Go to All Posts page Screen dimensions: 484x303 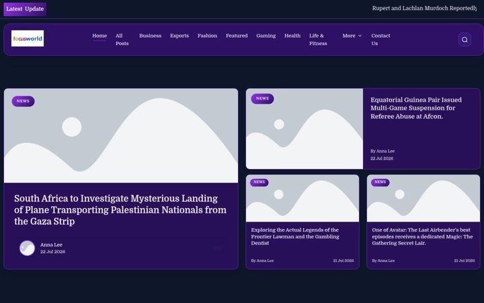[x=122, y=40]
